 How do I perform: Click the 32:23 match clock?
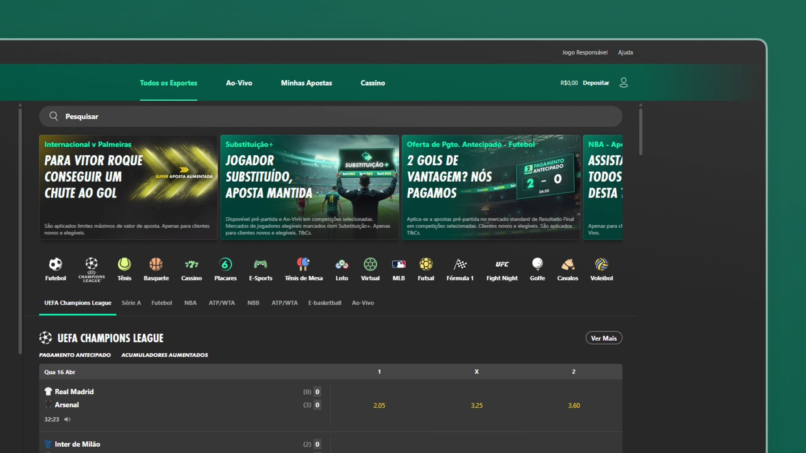(52, 419)
